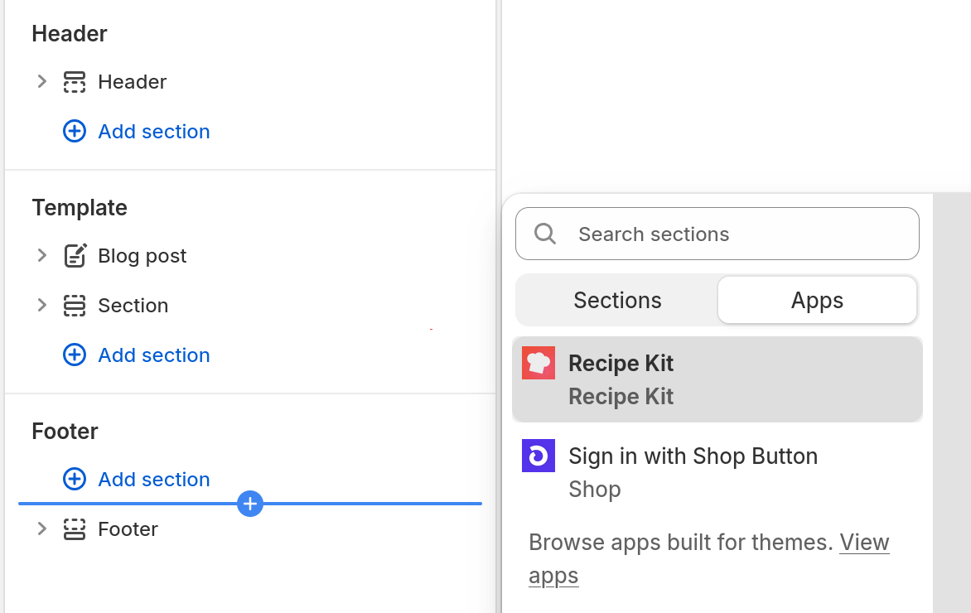971x613 pixels.
Task: Expand the Footer row chevron
Action: (x=41, y=529)
